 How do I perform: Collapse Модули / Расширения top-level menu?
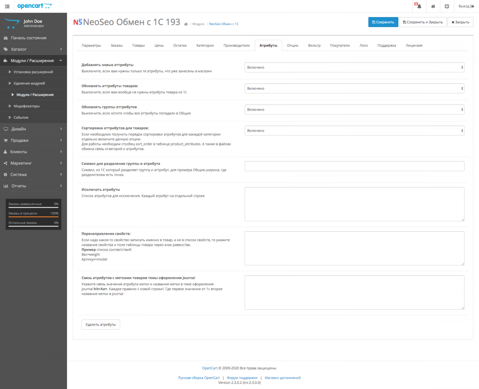tap(34, 61)
